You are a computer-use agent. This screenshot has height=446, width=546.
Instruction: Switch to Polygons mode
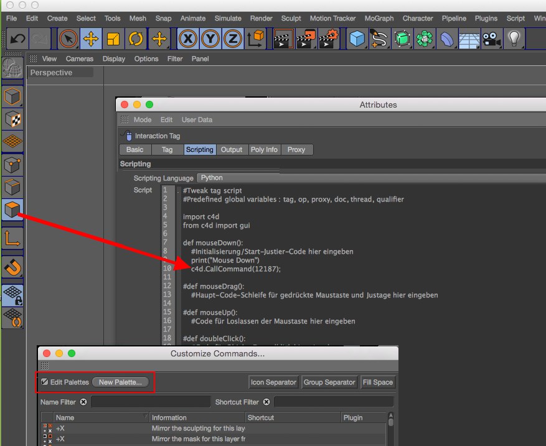12,210
